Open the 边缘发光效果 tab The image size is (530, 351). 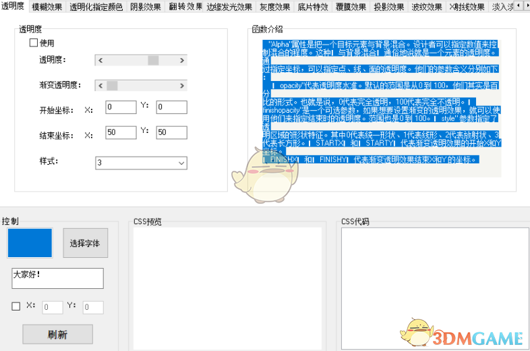pyautogui.click(x=229, y=7)
